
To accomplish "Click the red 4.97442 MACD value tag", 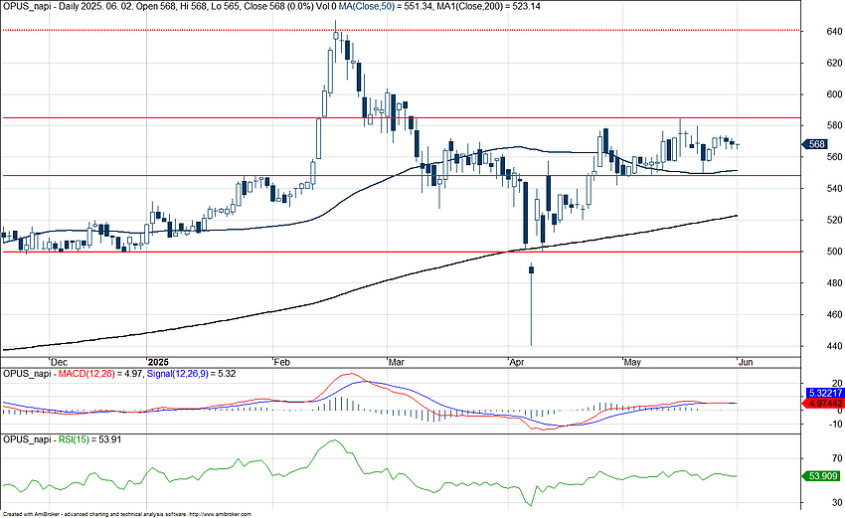I will 824,404.
